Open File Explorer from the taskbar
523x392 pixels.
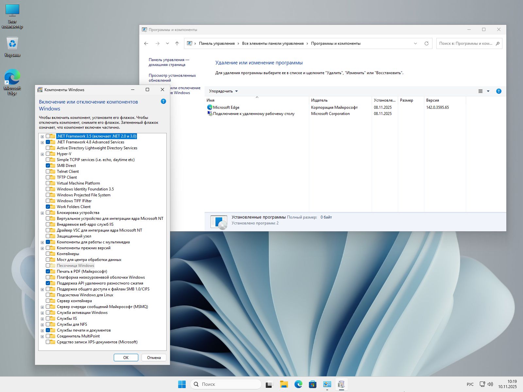pyautogui.click(x=284, y=384)
